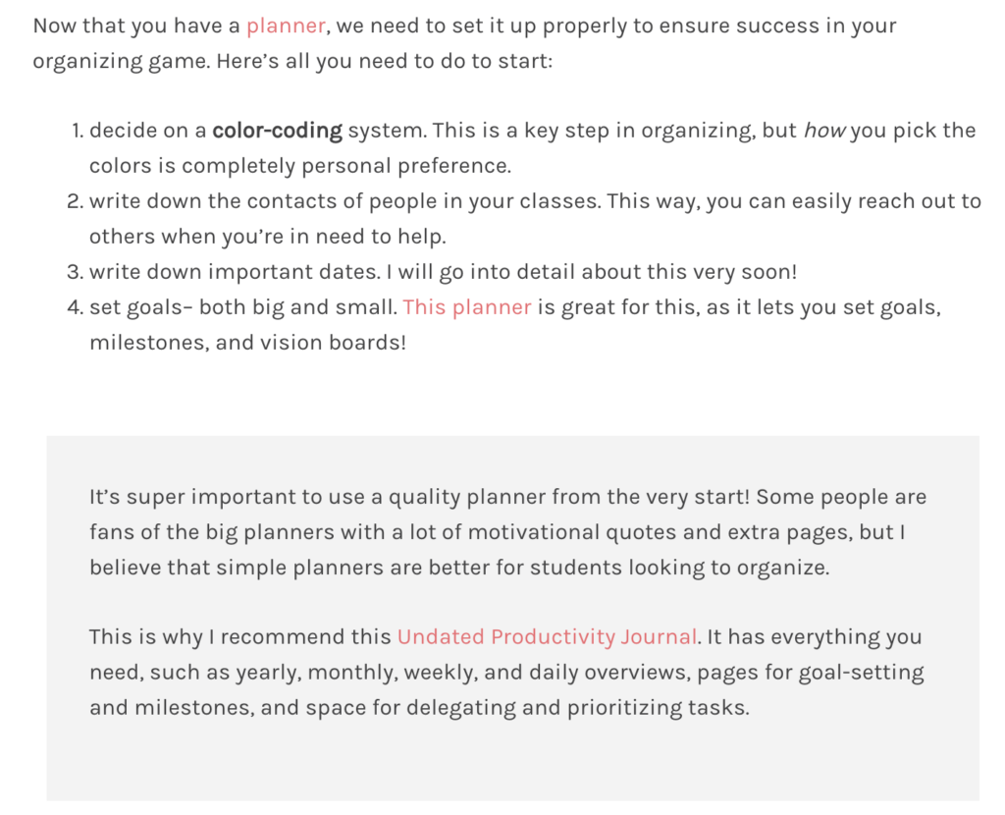Follow the "This planner" link
This screenshot has width=1005, height=815.
tap(466, 307)
